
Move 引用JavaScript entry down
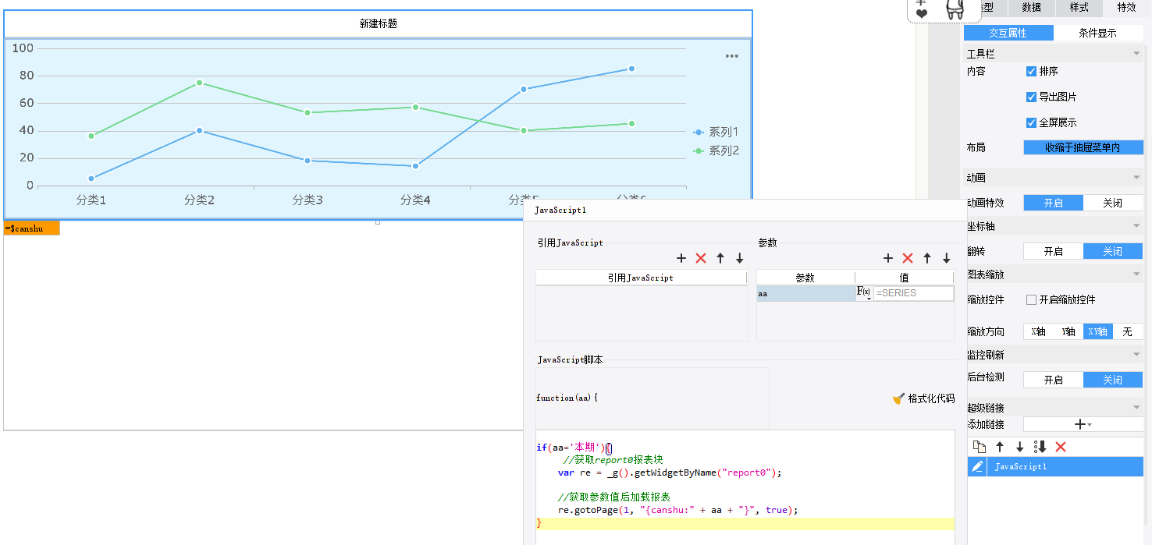[x=740, y=258]
